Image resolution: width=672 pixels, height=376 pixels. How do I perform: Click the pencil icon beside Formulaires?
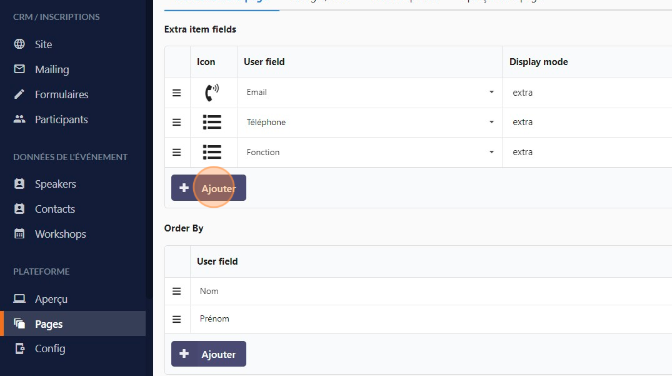click(x=19, y=94)
